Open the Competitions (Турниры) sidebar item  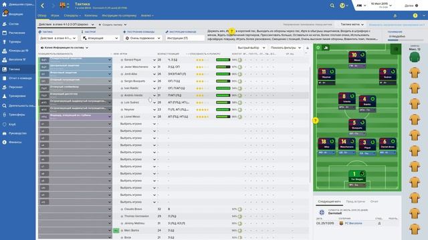coord(15,42)
